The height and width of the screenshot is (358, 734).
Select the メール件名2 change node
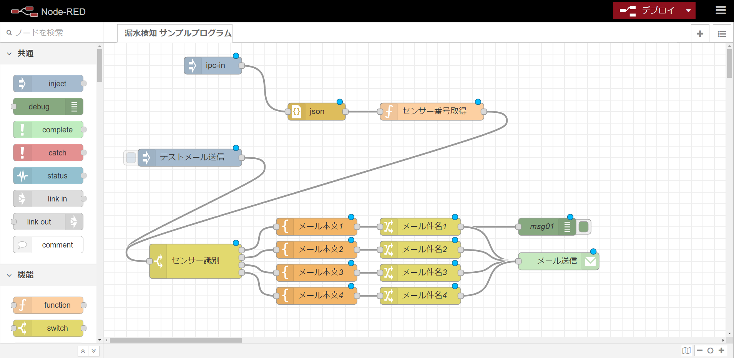(420, 250)
